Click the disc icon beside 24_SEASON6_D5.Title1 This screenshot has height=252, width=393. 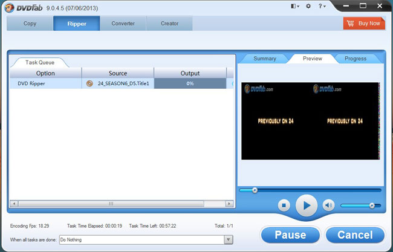coord(89,83)
